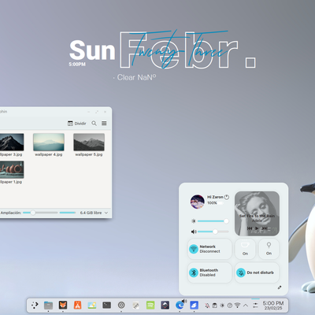Click the pencil edit icon in control center

tap(280, 287)
